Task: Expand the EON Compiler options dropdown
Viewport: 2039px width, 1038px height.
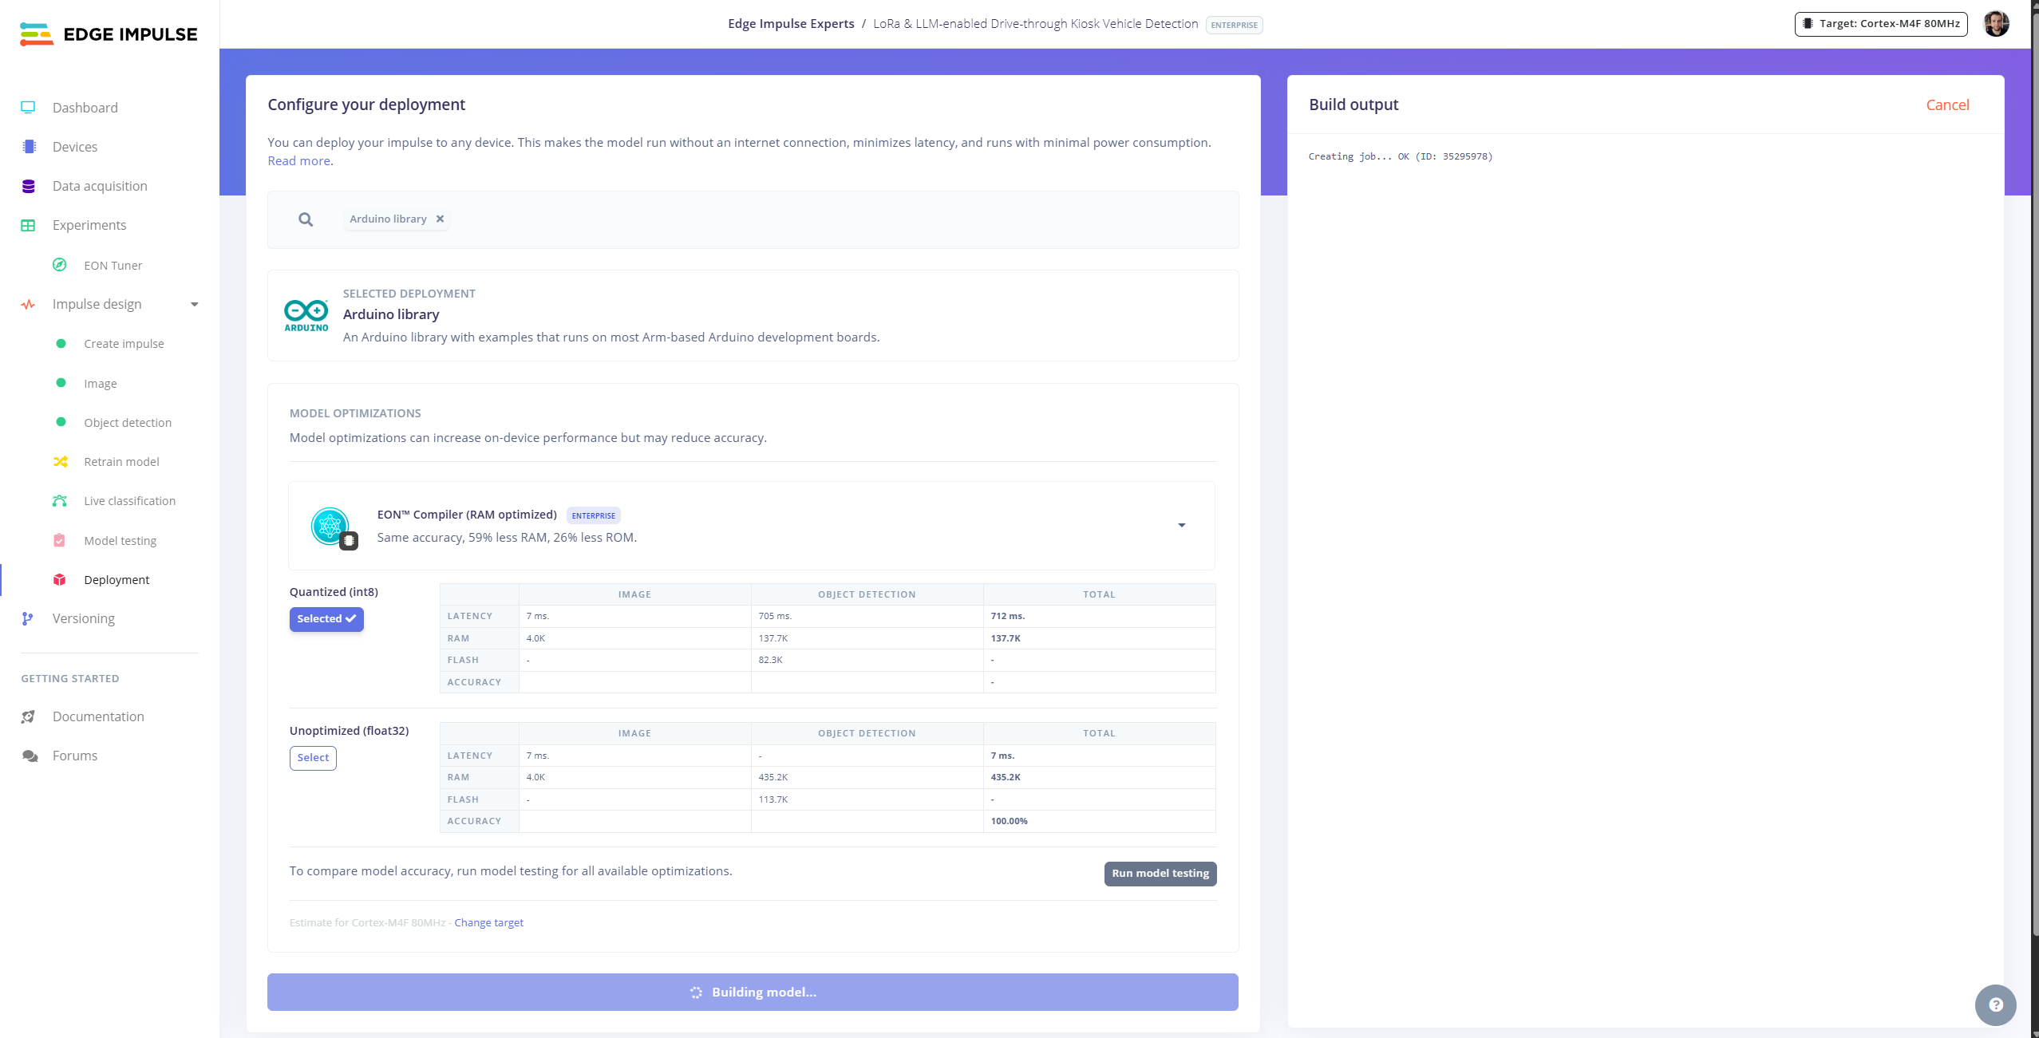Action: [1181, 525]
